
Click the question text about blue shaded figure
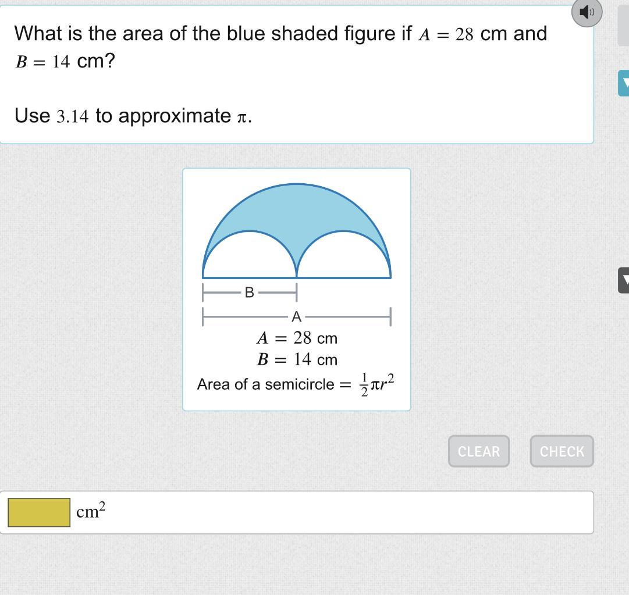tap(280, 47)
